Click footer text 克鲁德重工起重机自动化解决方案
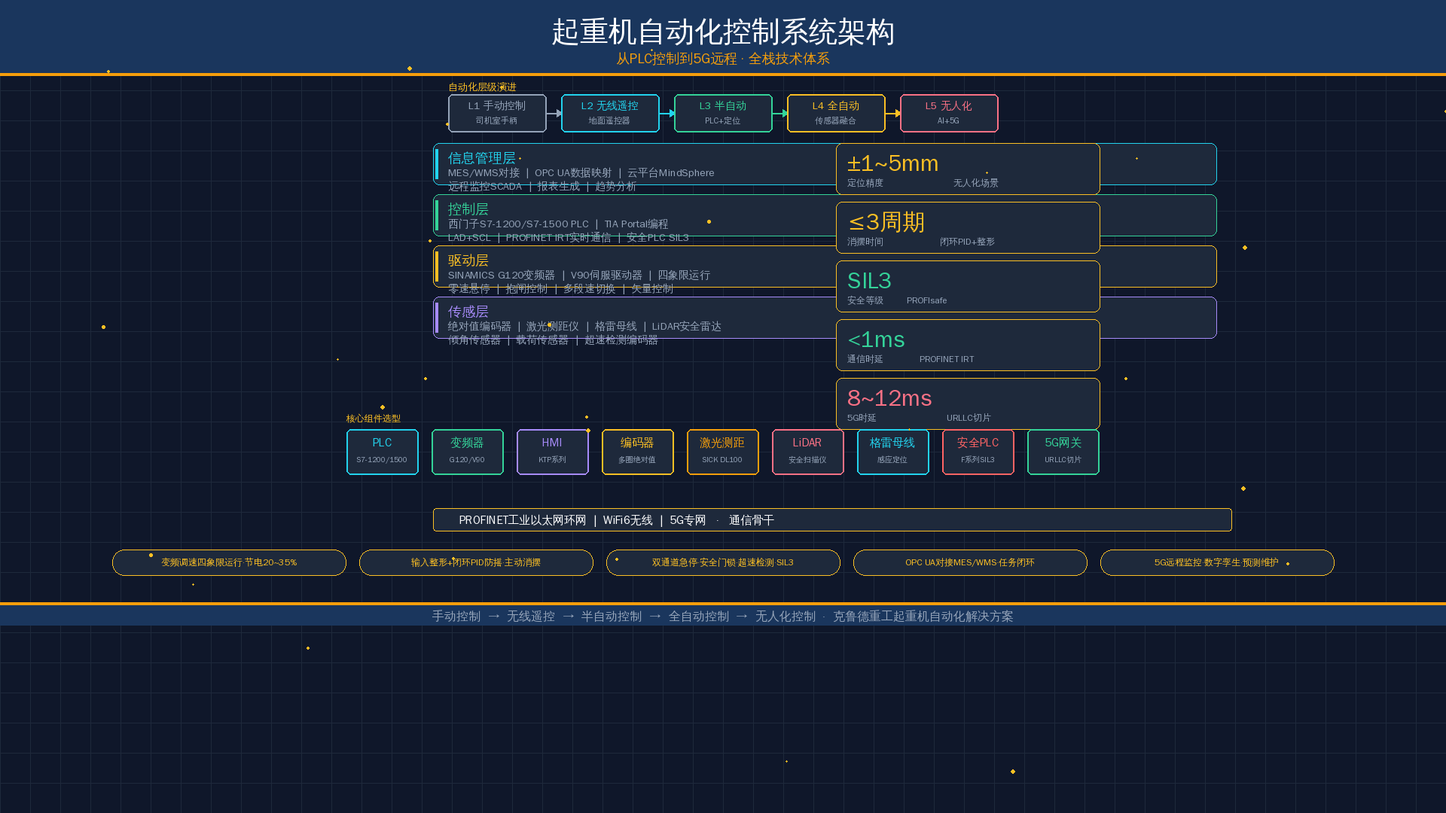The height and width of the screenshot is (813, 1446). click(x=923, y=617)
